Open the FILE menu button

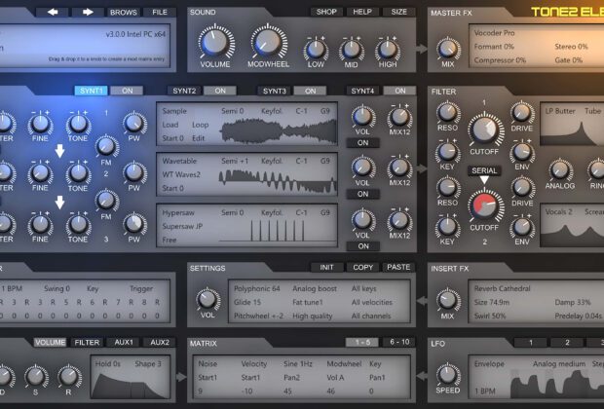click(x=160, y=12)
